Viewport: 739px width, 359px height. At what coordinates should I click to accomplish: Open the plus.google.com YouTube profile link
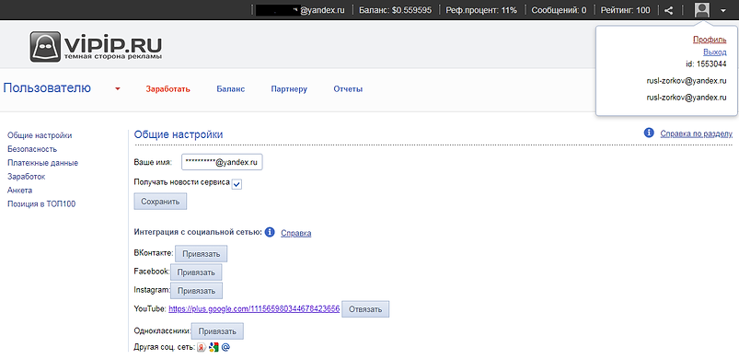click(x=254, y=309)
